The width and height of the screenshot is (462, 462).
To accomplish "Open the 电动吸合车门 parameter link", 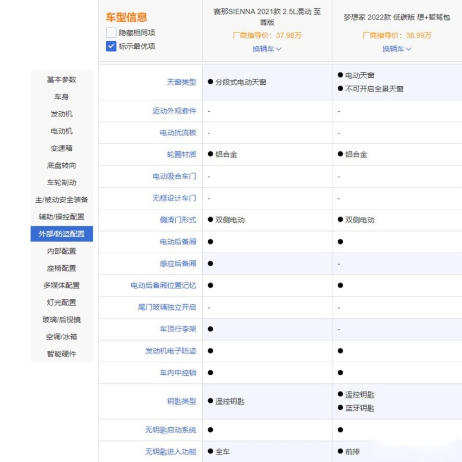I will pos(174,176).
